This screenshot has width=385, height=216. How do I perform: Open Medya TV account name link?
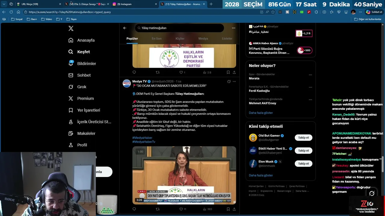point(140,81)
